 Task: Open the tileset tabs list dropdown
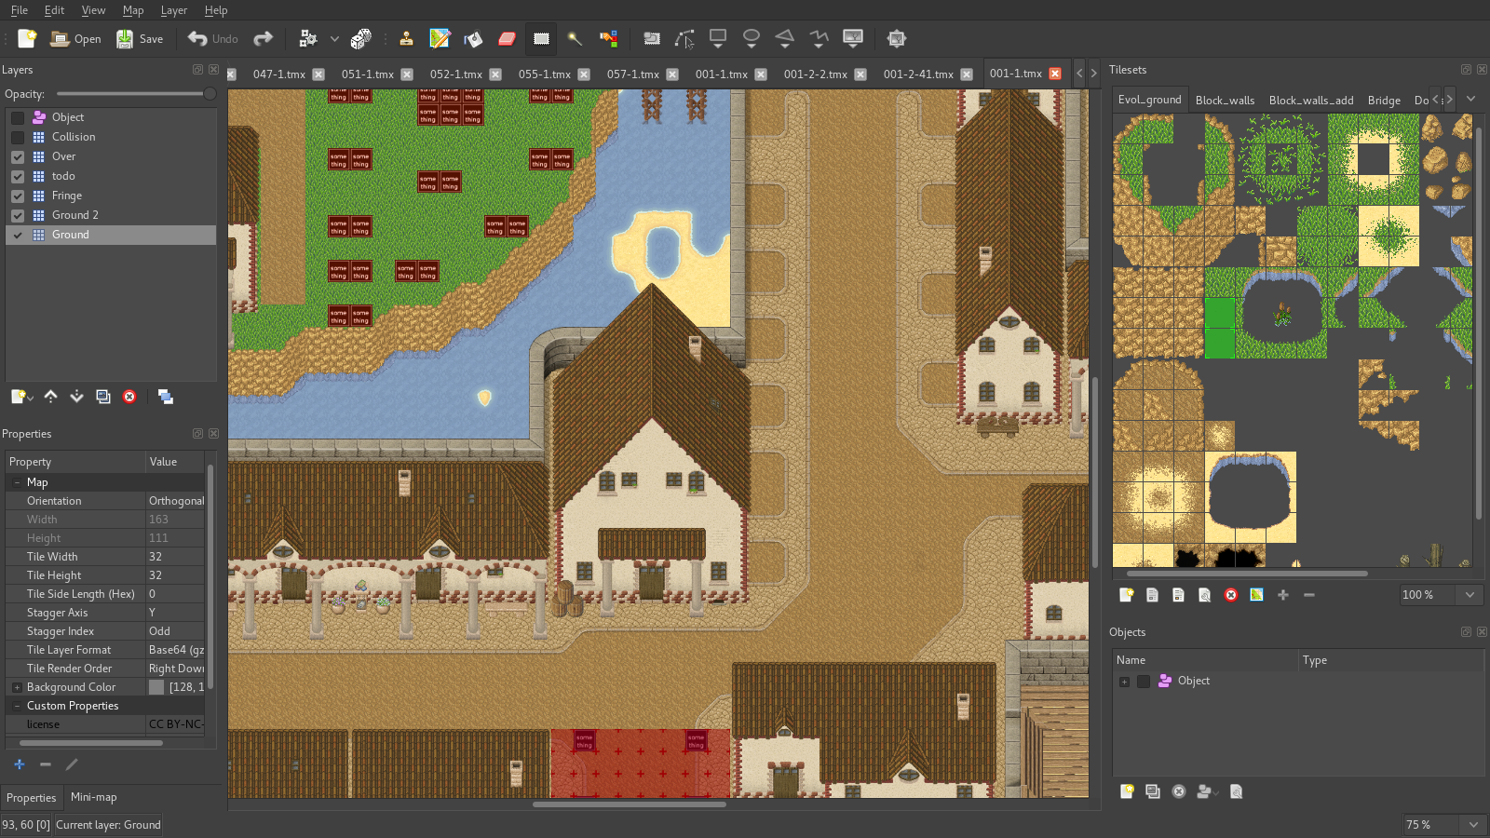1470,99
